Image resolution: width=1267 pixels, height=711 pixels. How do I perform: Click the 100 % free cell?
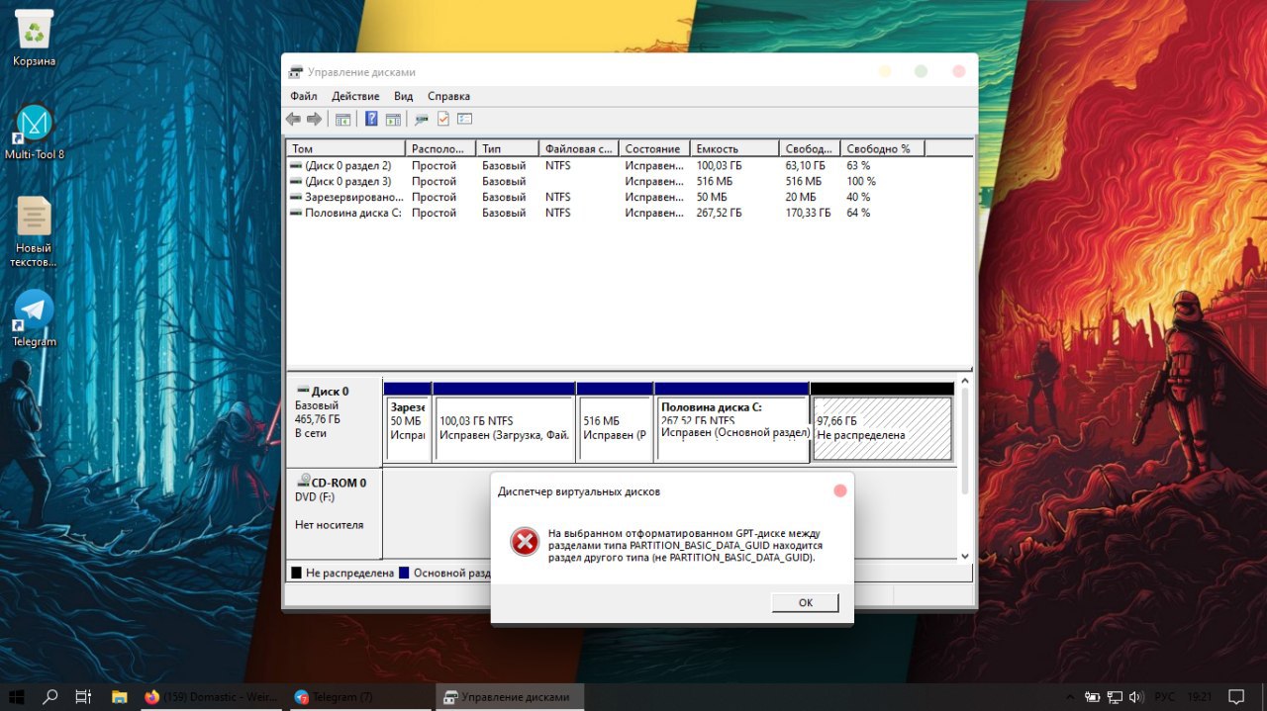tap(861, 181)
